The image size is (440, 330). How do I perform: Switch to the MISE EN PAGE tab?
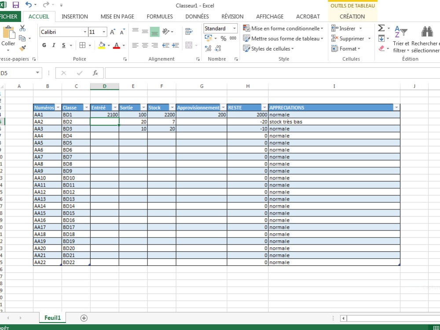[x=117, y=17]
